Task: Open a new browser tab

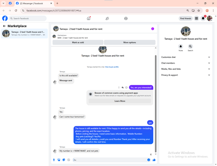Action: pos(57,3)
